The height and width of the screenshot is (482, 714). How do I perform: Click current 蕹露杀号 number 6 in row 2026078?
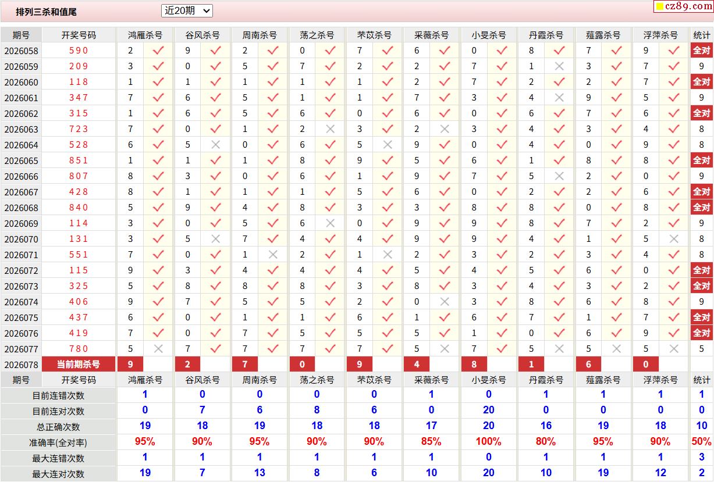(589, 365)
